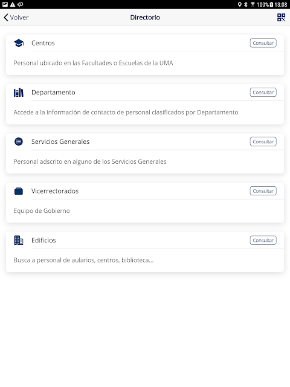Viewport: 290px width, 387px height.
Task: Select Equipo de Gobierno description
Action: pos(42,211)
